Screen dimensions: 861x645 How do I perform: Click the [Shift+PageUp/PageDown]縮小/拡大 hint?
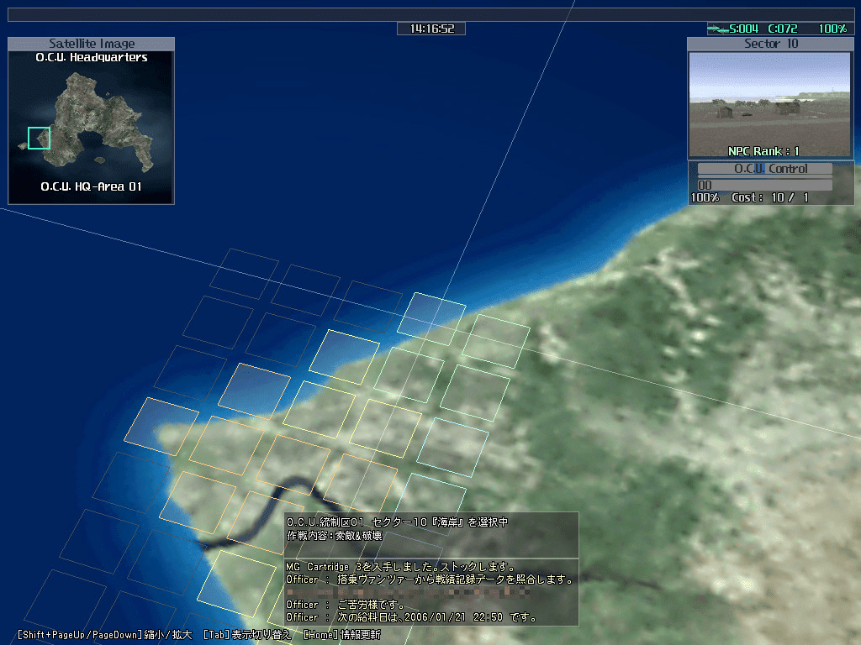pos(104,635)
